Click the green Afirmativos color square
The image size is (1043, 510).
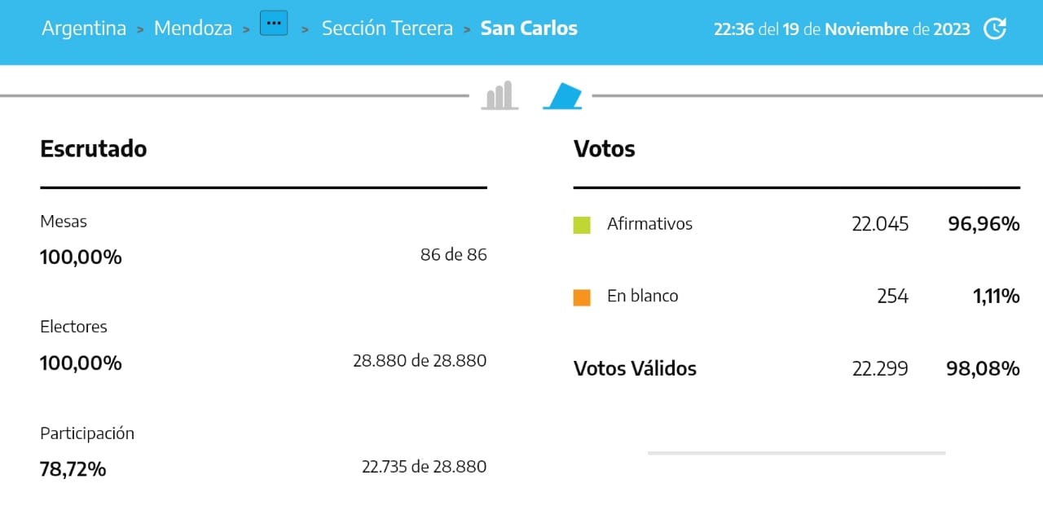point(582,225)
